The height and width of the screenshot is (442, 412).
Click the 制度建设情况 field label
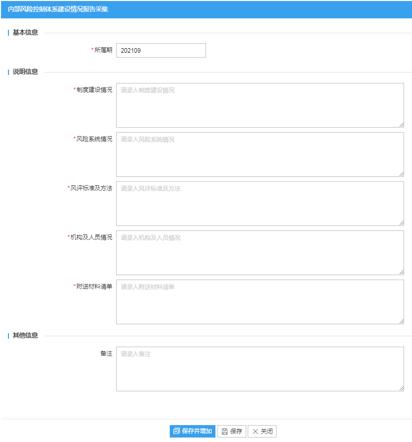click(94, 90)
